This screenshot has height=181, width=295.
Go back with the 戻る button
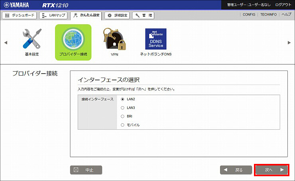point(236,170)
